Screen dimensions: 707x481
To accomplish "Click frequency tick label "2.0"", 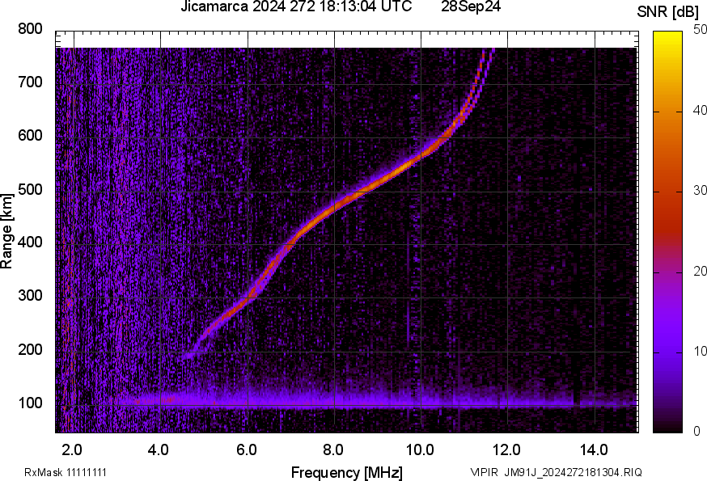I will (73, 450).
